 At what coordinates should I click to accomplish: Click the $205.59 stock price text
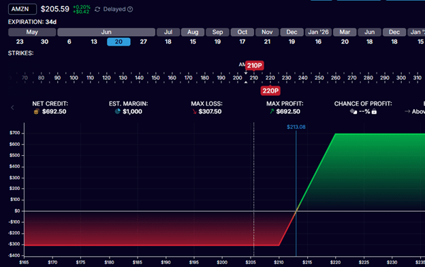[55, 10]
